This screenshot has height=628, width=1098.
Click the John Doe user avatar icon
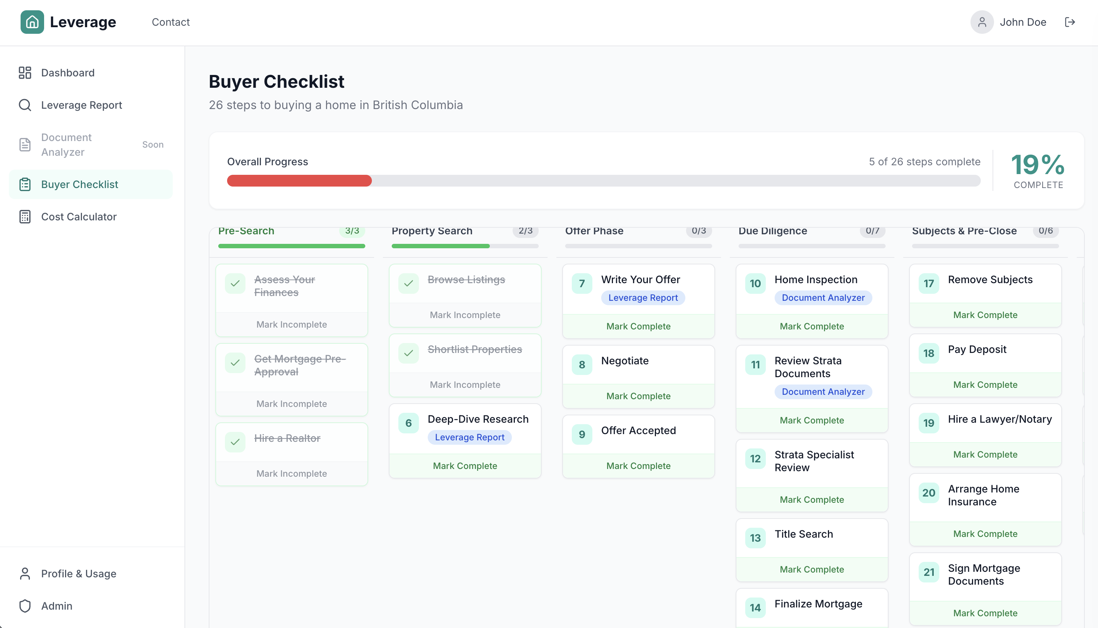982,22
